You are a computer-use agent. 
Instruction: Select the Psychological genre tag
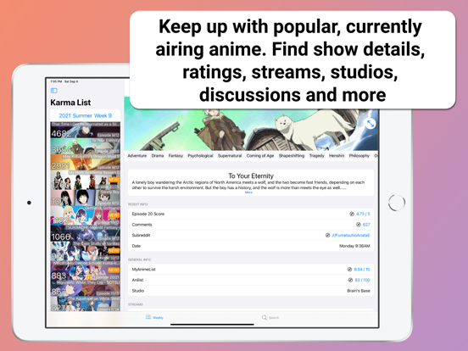pyautogui.click(x=200, y=156)
